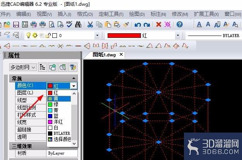242x160 pixels.
Task: Close the 图纸1.dwg tab
Action: tap(121, 54)
